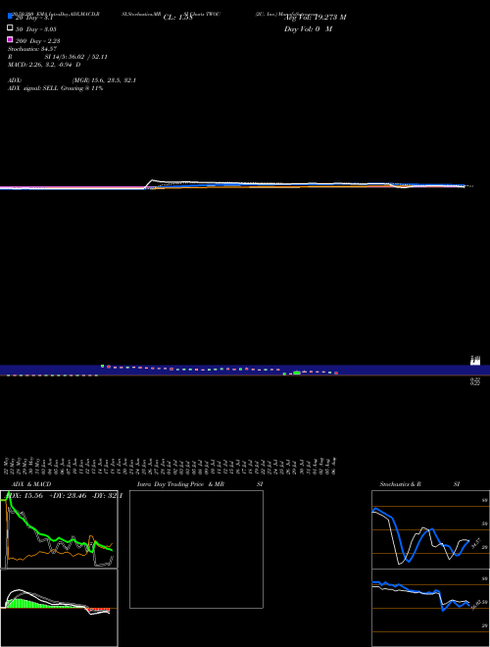Click the 'Avg Vol: 19.273 M' text
Viewport: 490px width, 647px height.
pyautogui.click(x=315, y=18)
